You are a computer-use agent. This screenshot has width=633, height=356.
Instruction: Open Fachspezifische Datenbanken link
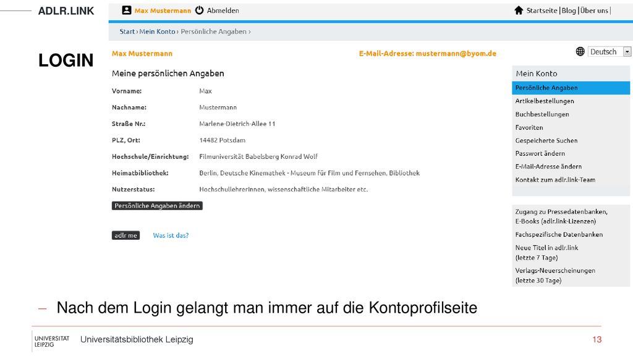pyautogui.click(x=559, y=234)
